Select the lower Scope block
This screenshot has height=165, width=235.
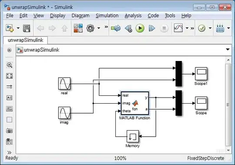point(201,103)
